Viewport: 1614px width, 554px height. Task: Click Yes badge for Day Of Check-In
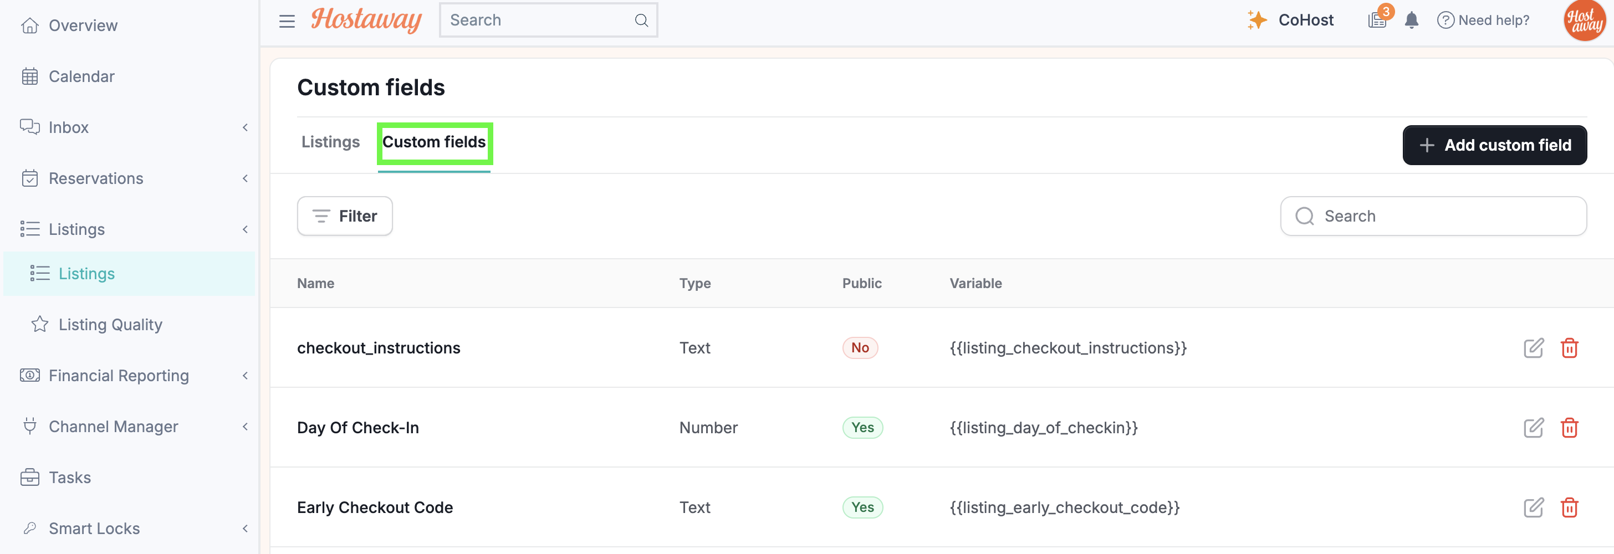(862, 428)
